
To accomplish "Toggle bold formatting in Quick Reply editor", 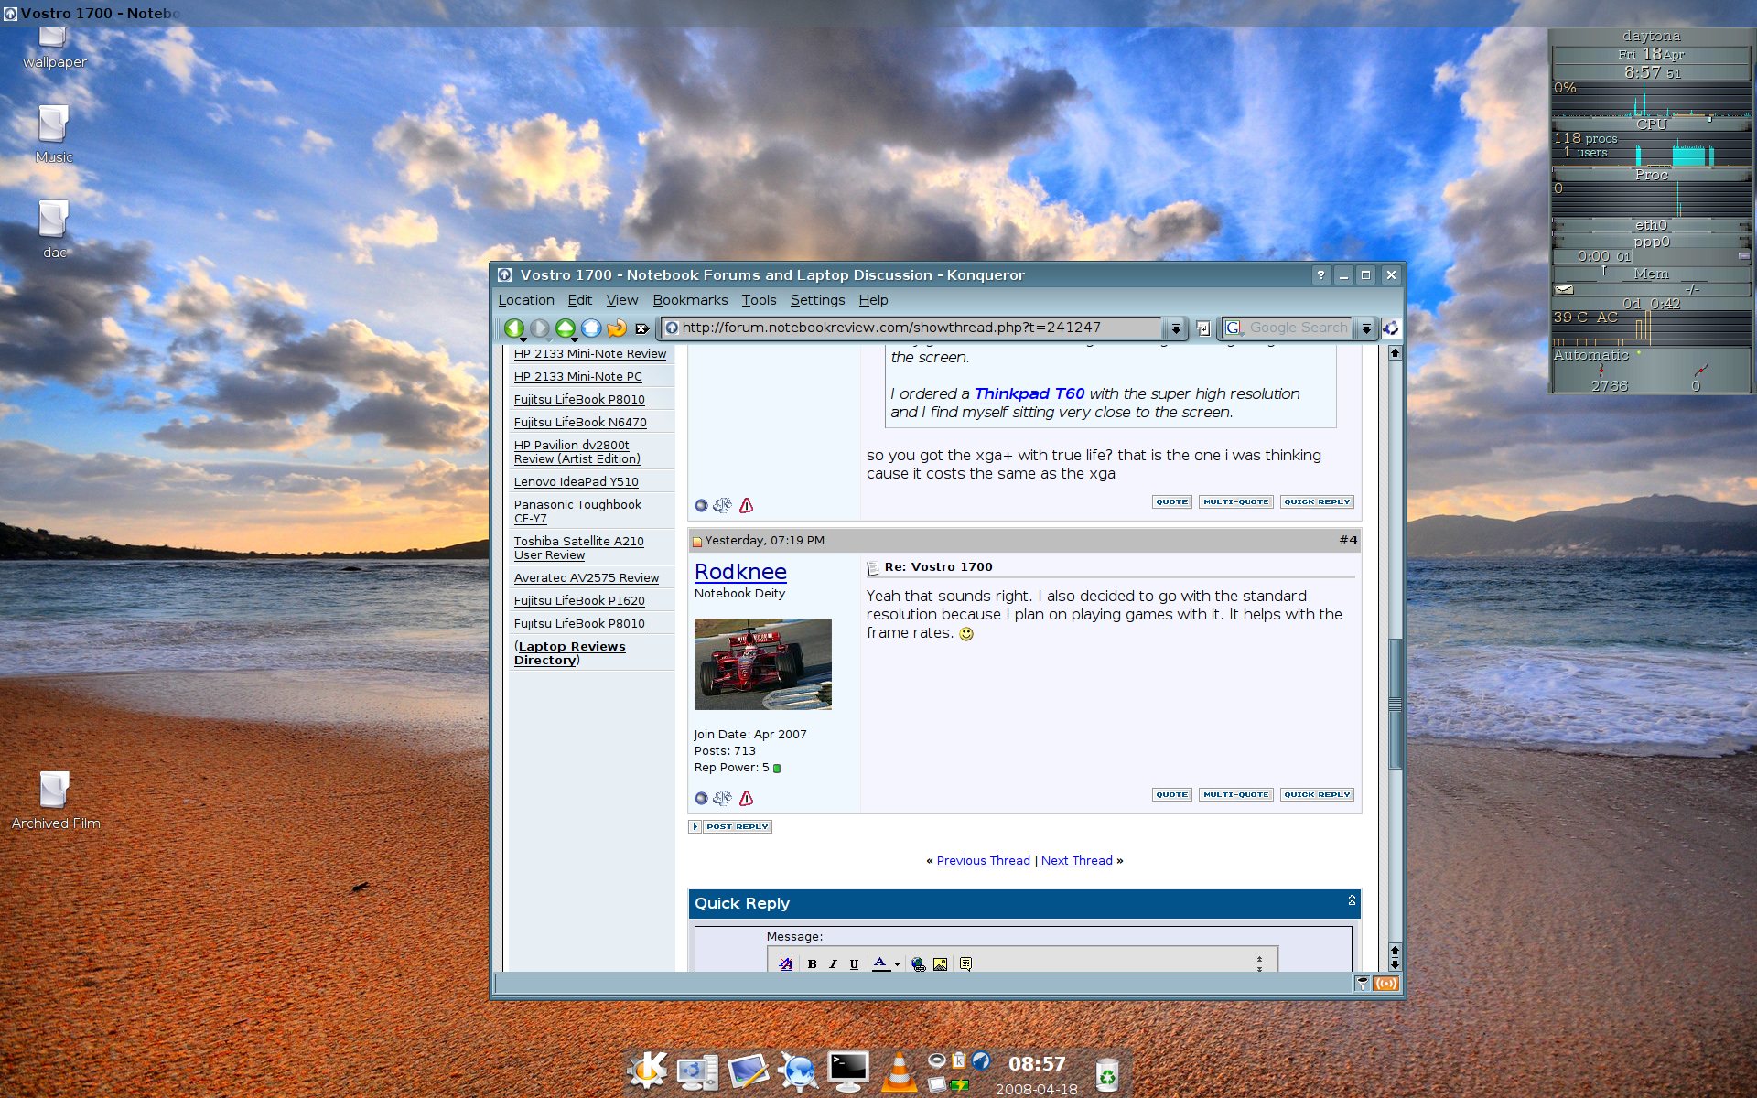I will pyautogui.click(x=812, y=963).
